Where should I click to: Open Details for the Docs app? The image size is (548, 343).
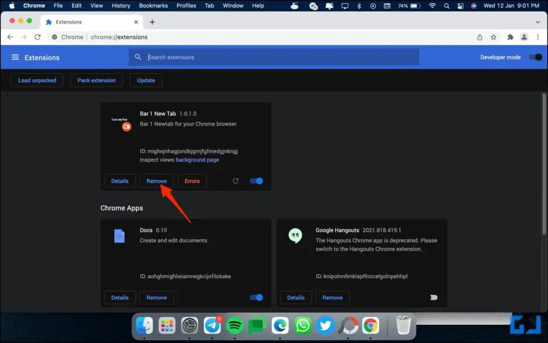[x=120, y=298]
